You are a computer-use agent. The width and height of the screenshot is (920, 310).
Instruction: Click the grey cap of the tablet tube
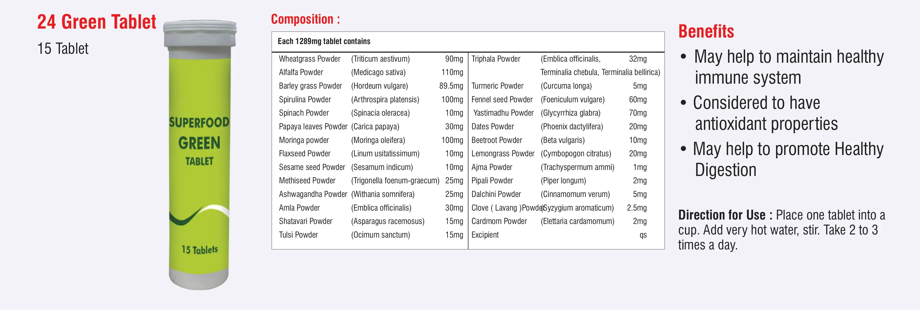click(x=200, y=34)
